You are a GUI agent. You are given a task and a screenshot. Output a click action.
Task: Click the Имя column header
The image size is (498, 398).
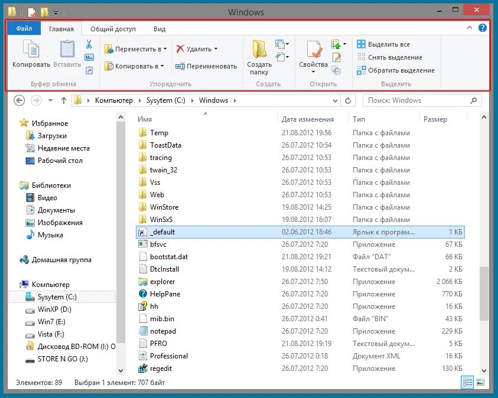[145, 119]
